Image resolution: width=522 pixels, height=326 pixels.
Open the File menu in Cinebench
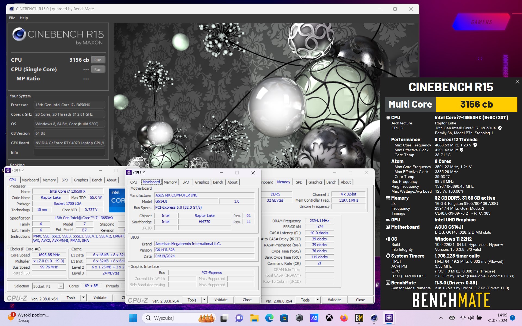[12, 18]
